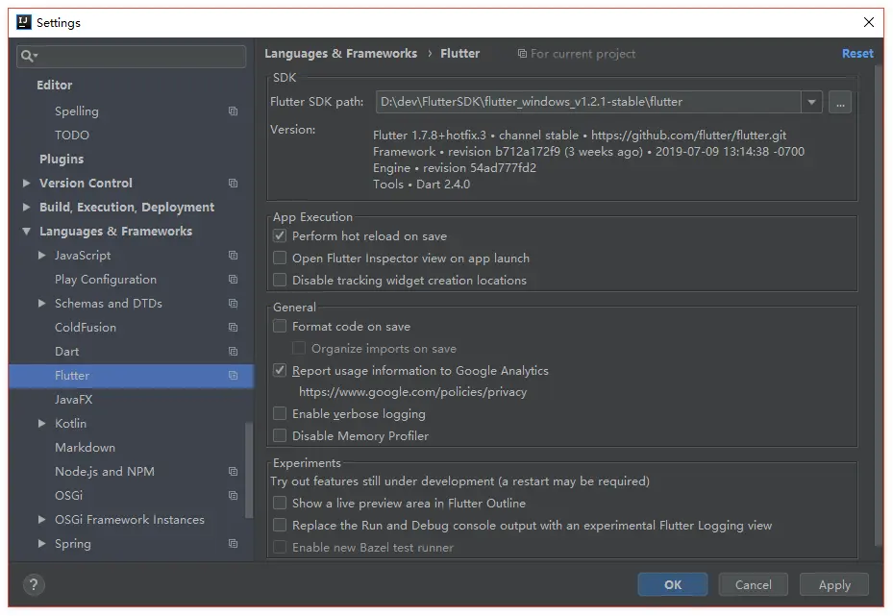Select the Editor settings category
The height and width of the screenshot is (616, 893).
55,85
